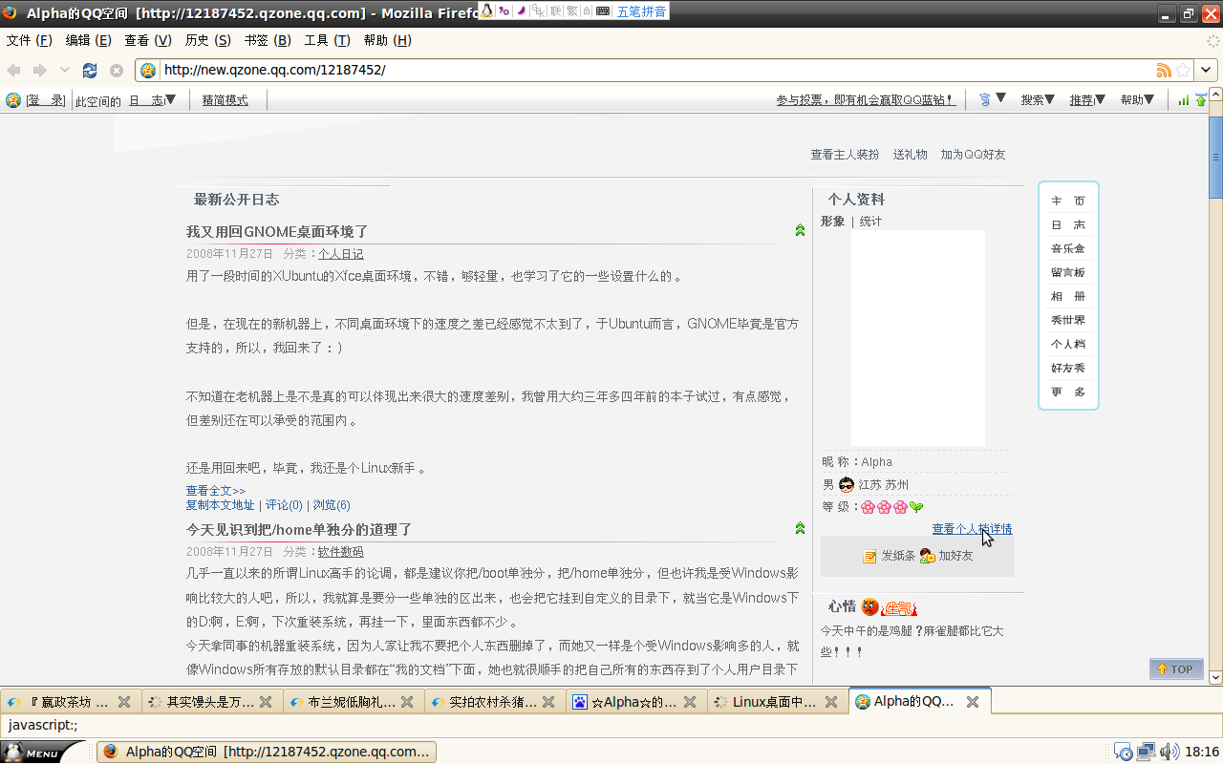Viewport: 1223px width, 764px height.
Task: Open 评论(0) comments link
Action: click(x=284, y=505)
